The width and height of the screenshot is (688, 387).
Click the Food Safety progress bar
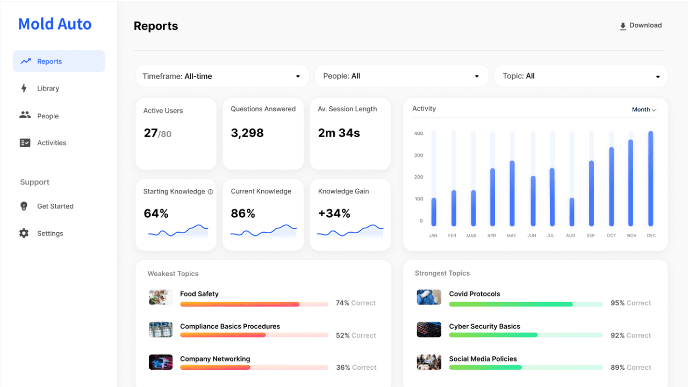pyautogui.click(x=254, y=304)
